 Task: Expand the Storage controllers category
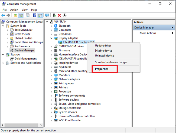coord(51,108)
